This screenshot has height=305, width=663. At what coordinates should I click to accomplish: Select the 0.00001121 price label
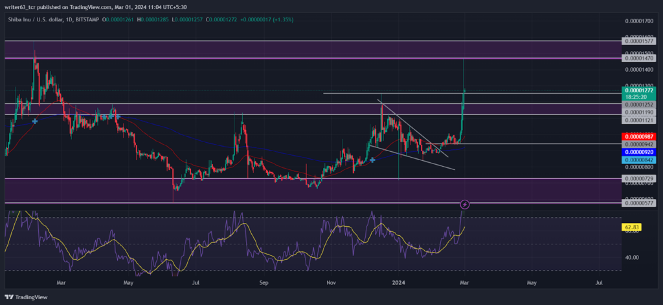click(638, 120)
